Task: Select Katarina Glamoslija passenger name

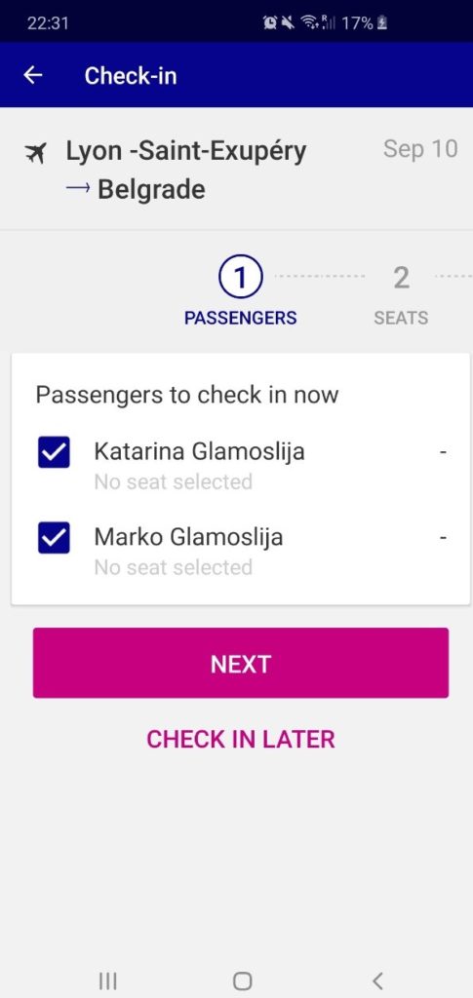Action: pos(199,451)
